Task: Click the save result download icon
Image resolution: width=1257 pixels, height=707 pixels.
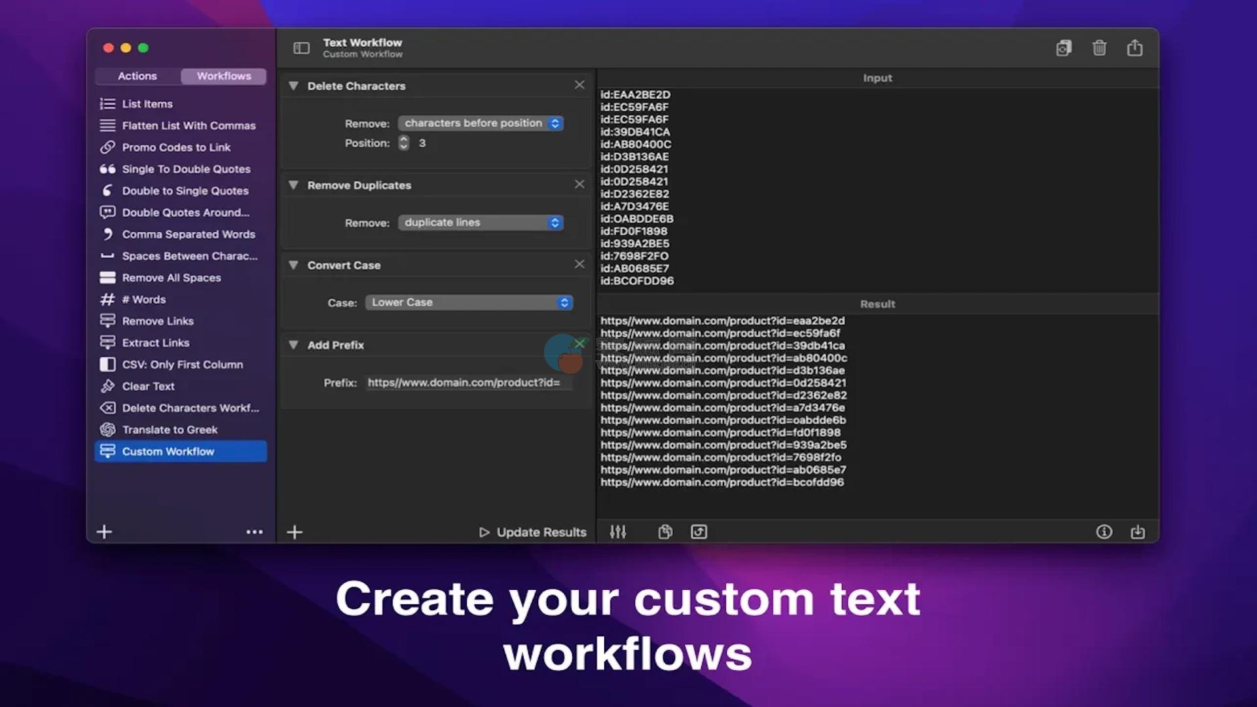Action: pos(1138,532)
